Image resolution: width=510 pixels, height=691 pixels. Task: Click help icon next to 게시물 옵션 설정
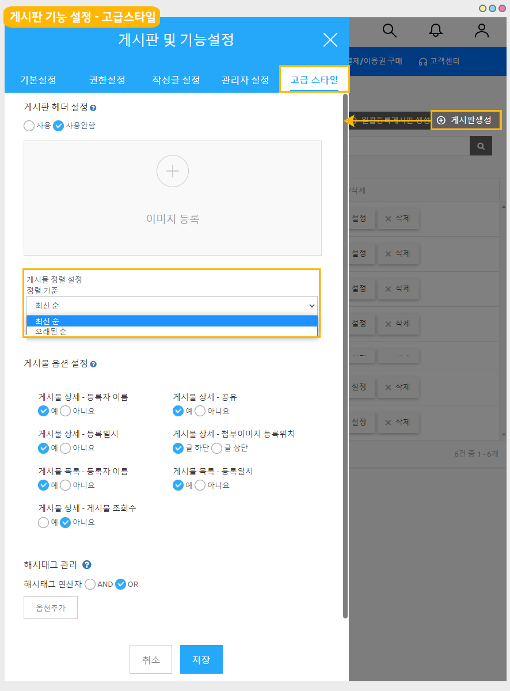[x=94, y=364]
